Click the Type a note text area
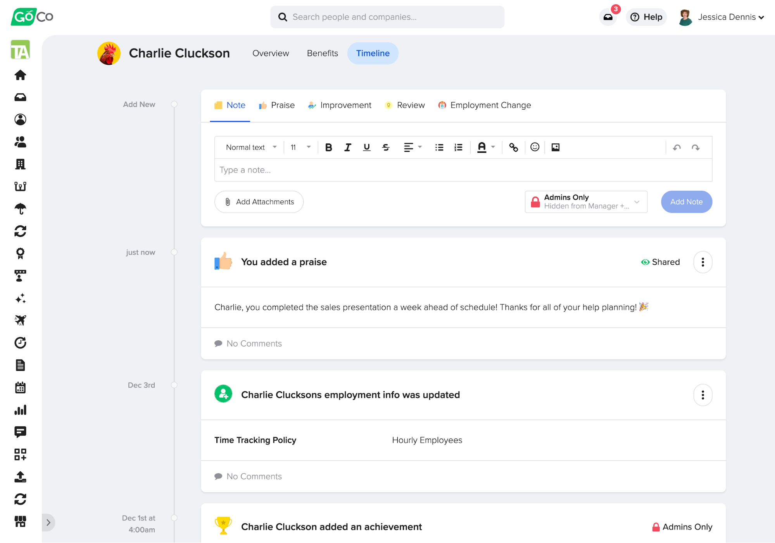This screenshot has width=775, height=543. point(463,170)
